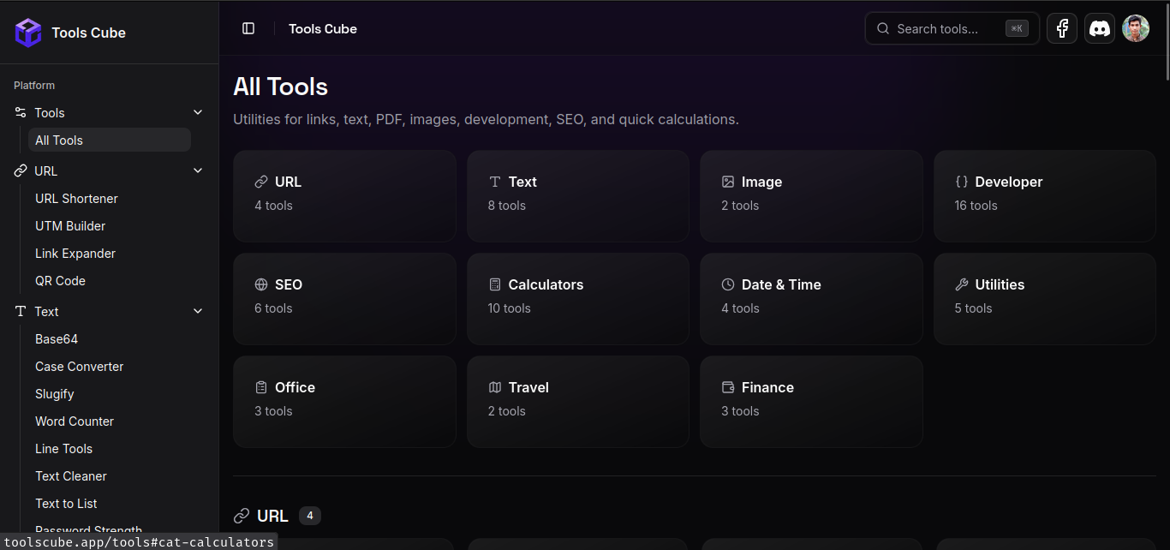The height and width of the screenshot is (550, 1170).
Task: Open Link Expander from sidebar
Action: click(110, 253)
